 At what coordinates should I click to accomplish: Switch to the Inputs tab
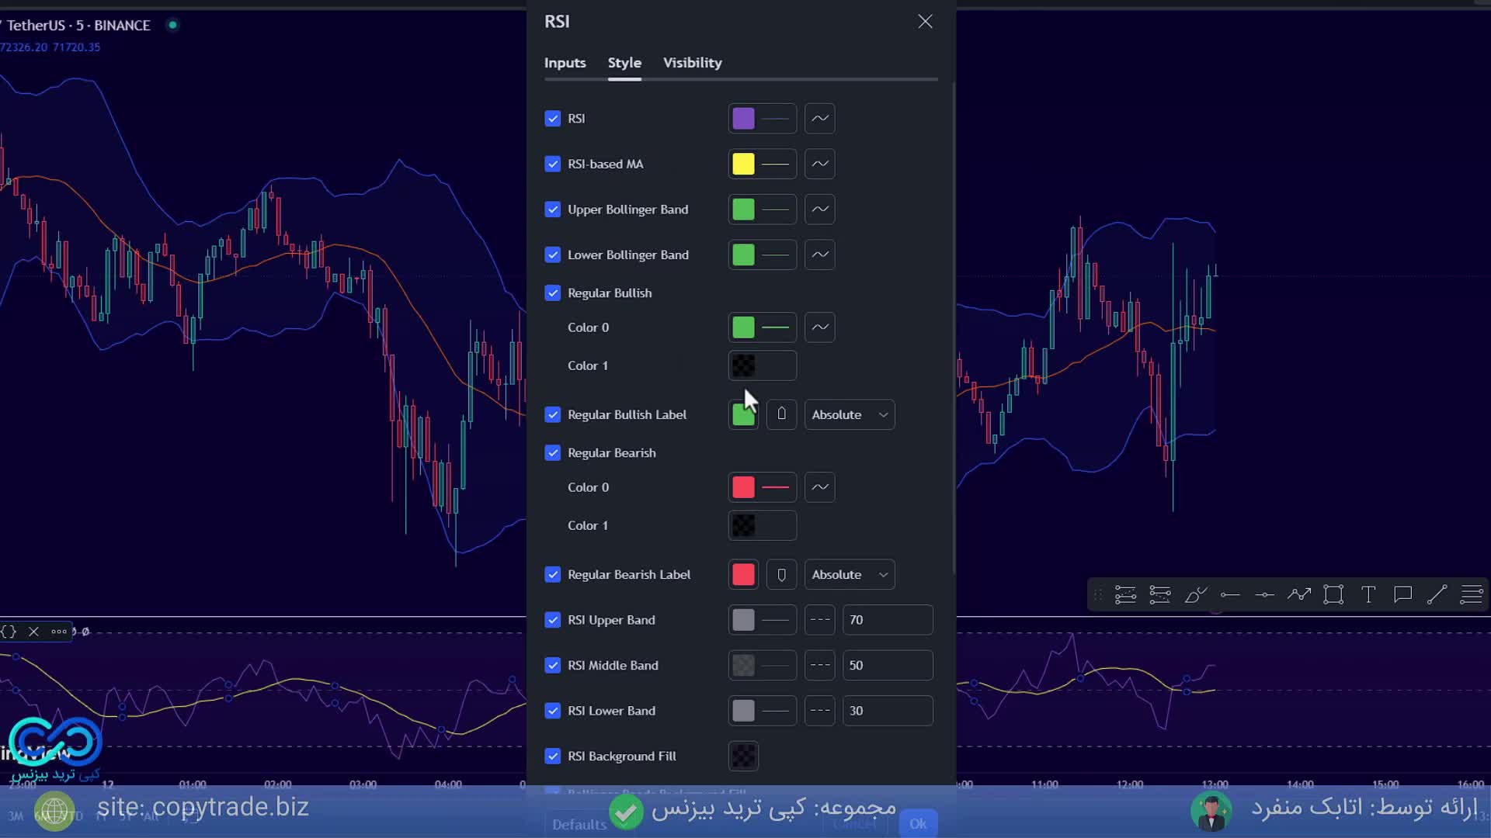click(565, 63)
